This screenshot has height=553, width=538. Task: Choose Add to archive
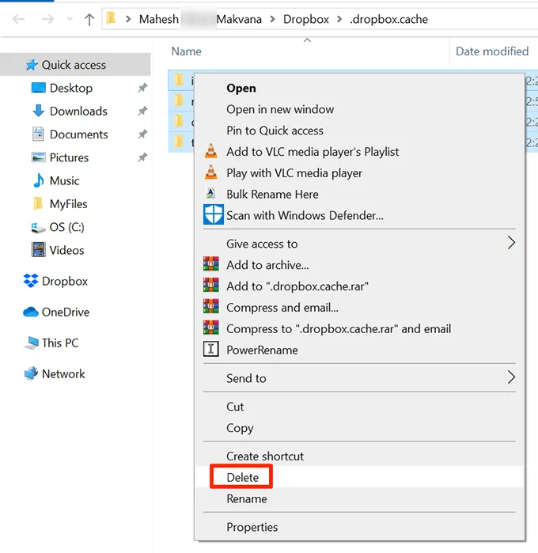click(x=359, y=265)
